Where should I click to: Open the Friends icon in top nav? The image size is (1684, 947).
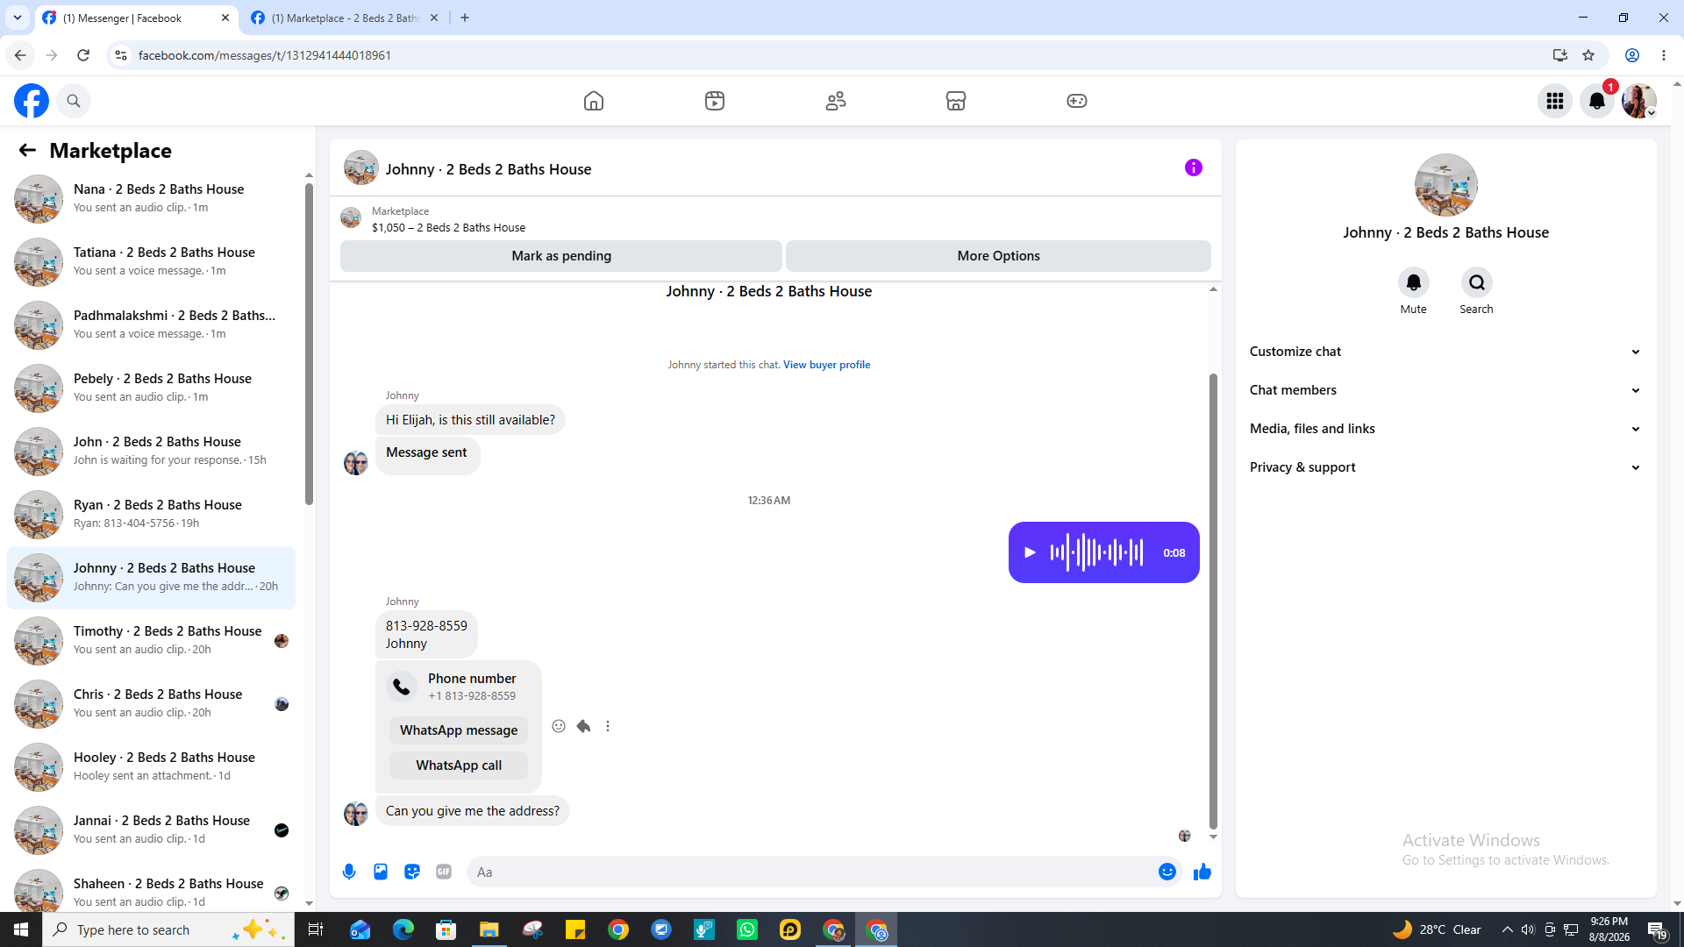(x=836, y=101)
